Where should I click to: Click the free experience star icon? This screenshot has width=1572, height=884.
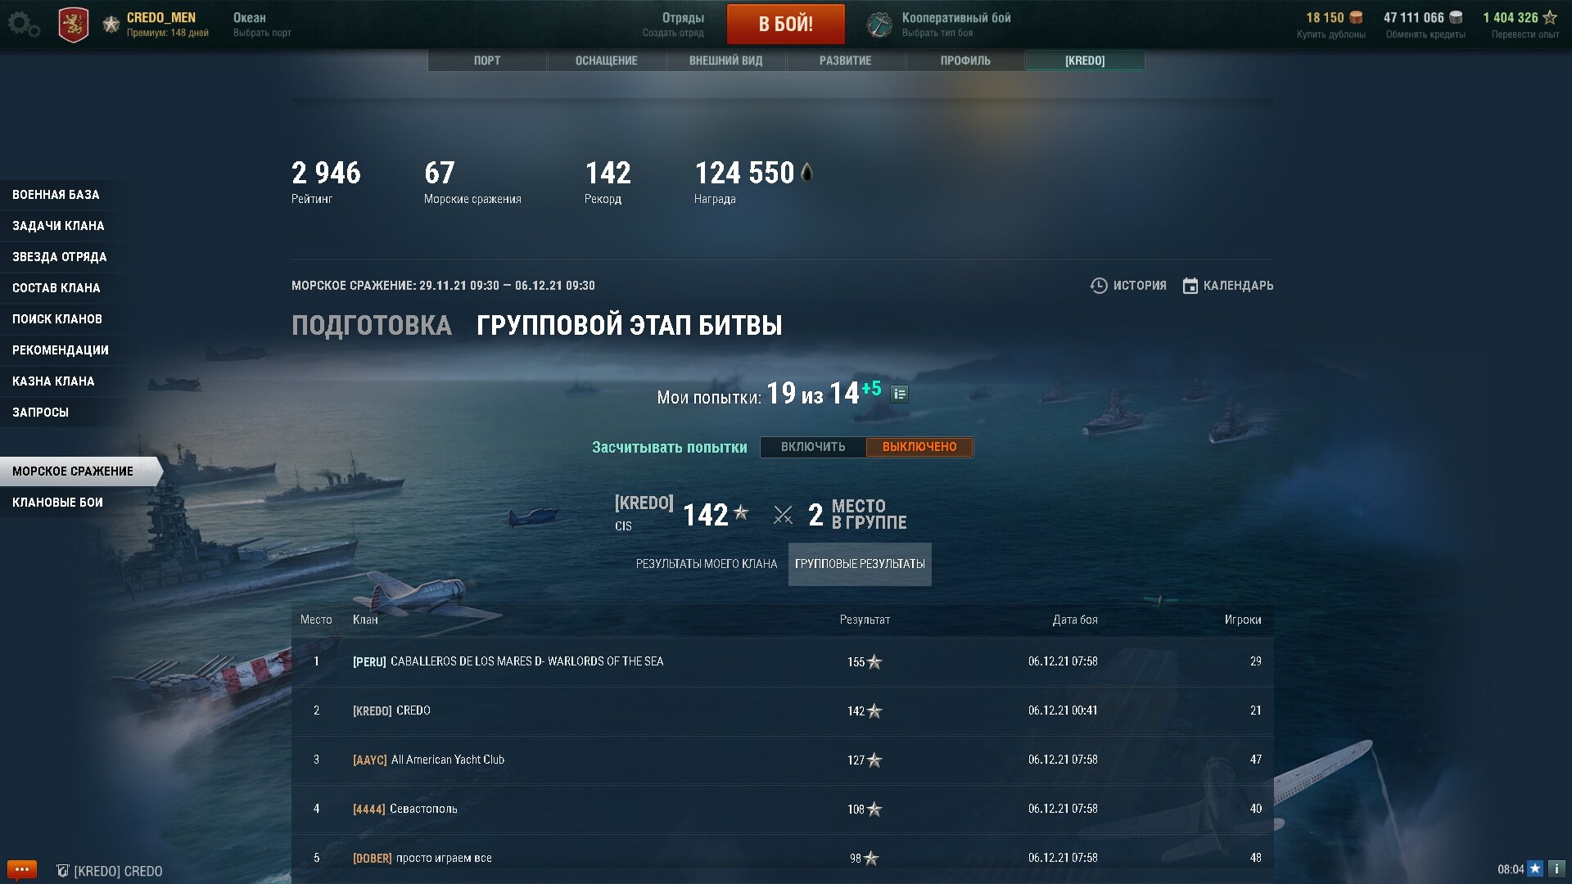[x=1550, y=17]
